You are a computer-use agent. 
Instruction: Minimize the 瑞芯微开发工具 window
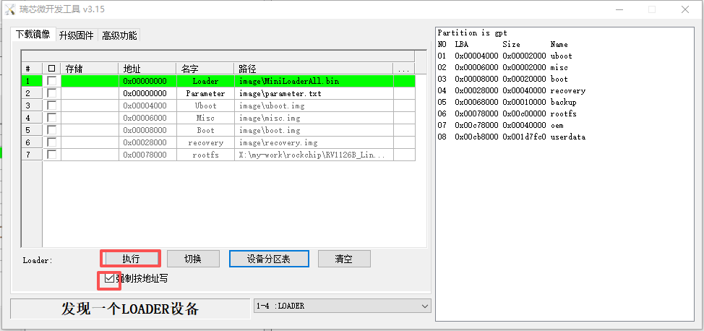(619, 9)
